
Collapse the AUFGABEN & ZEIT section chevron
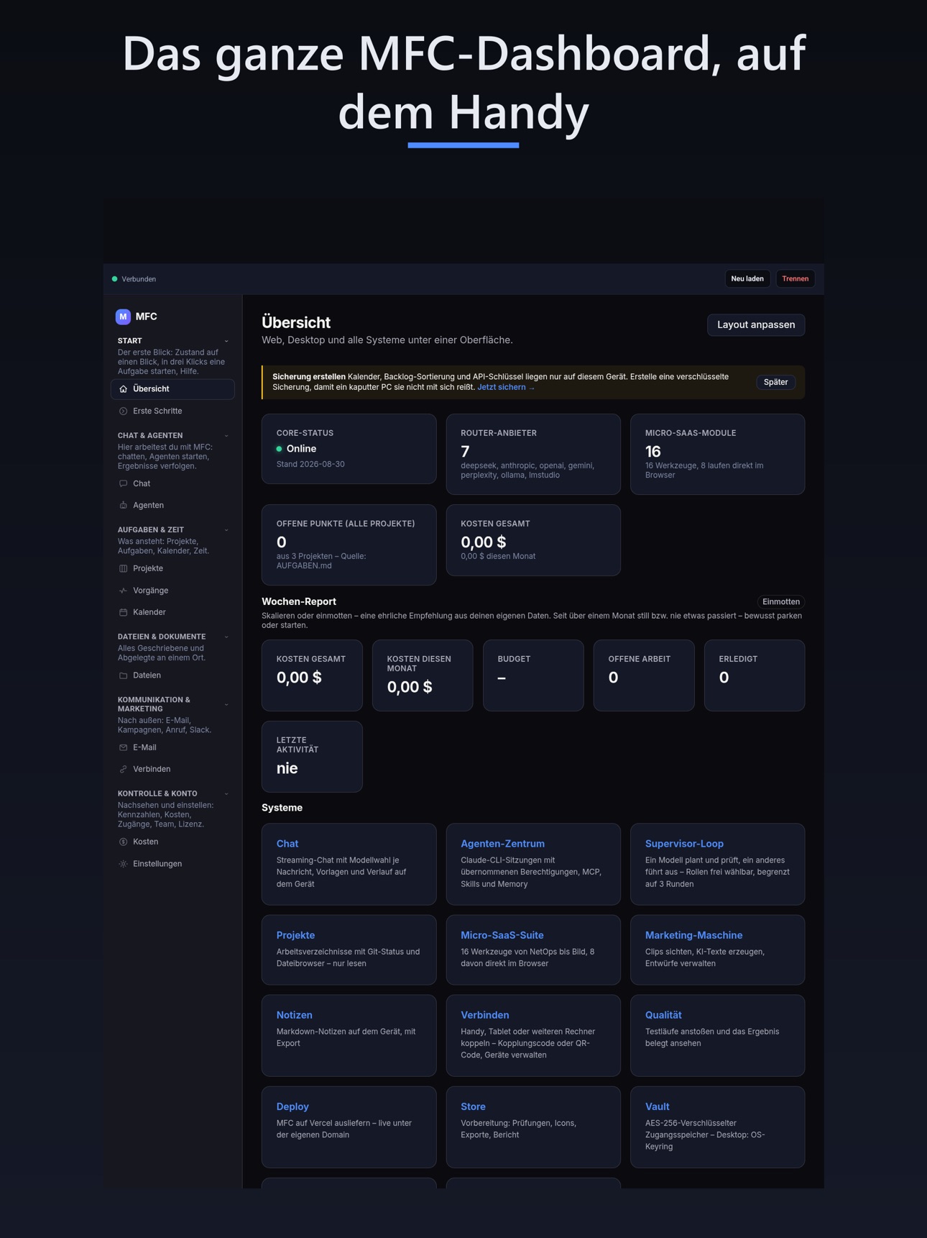pyautogui.click(x=226, y=531)
